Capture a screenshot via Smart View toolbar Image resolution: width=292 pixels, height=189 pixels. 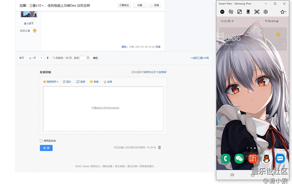point(257,12)
